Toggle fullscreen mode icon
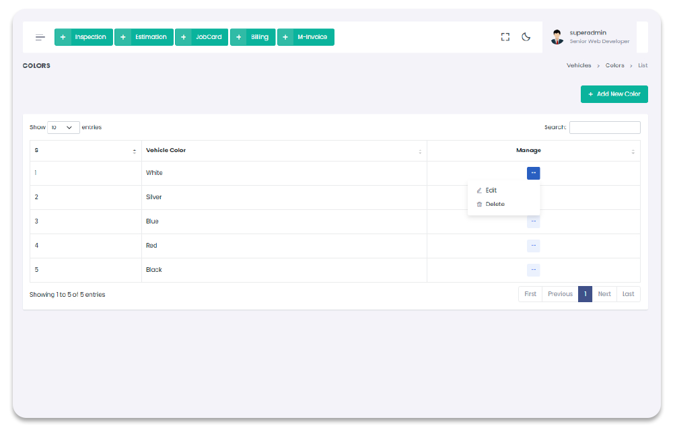The width and height of the screenshot is (673, 426). [505, 37]
